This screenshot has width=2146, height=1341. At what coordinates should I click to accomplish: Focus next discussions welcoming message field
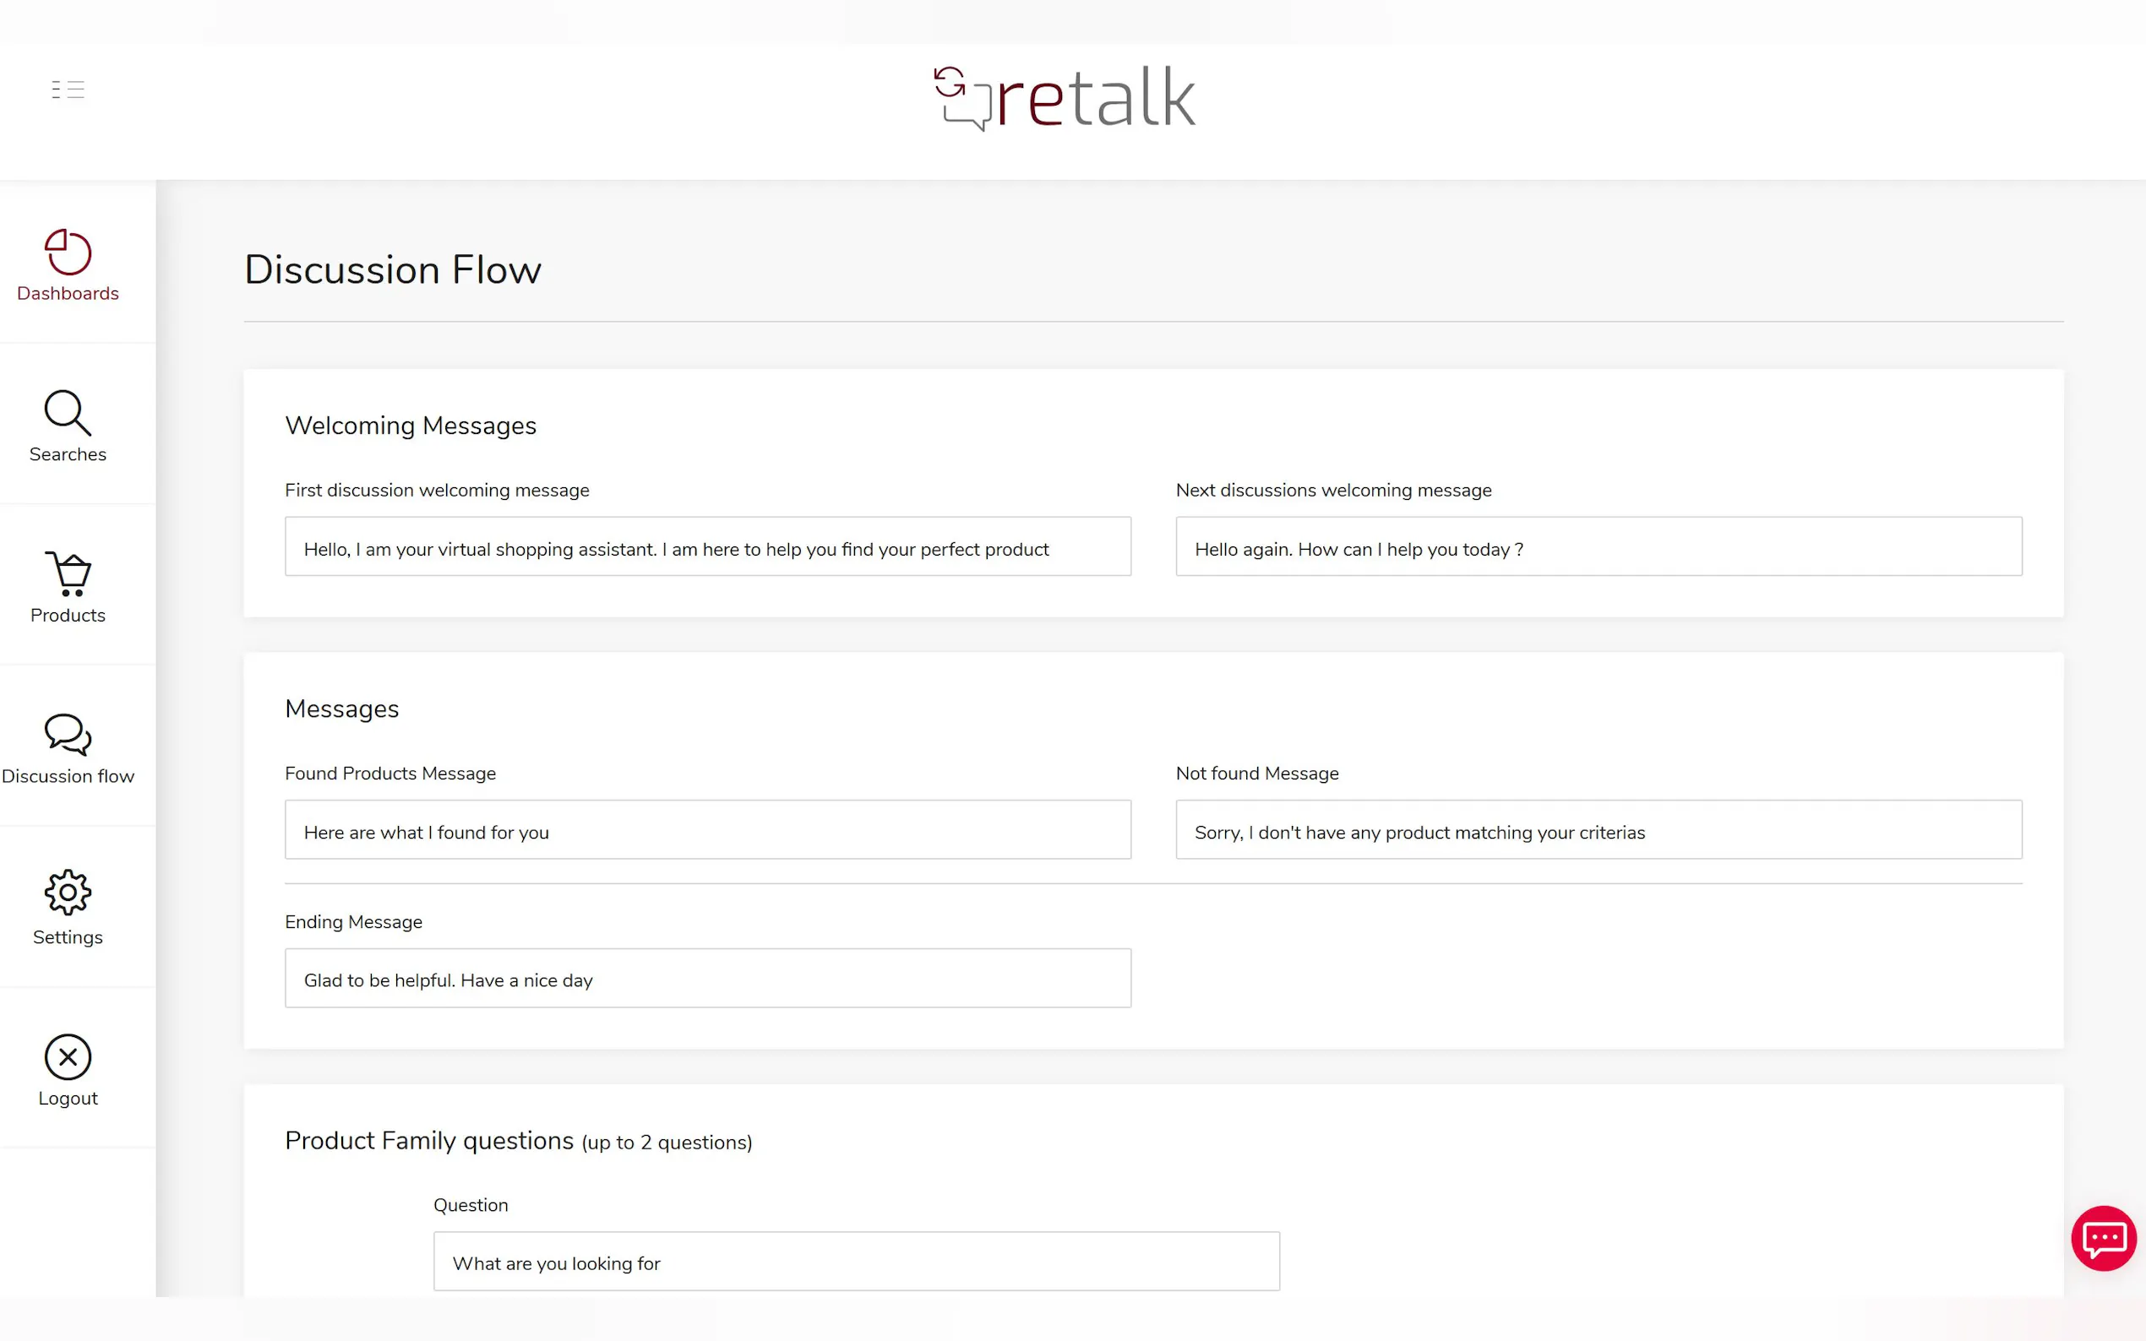click(1598, 546)
